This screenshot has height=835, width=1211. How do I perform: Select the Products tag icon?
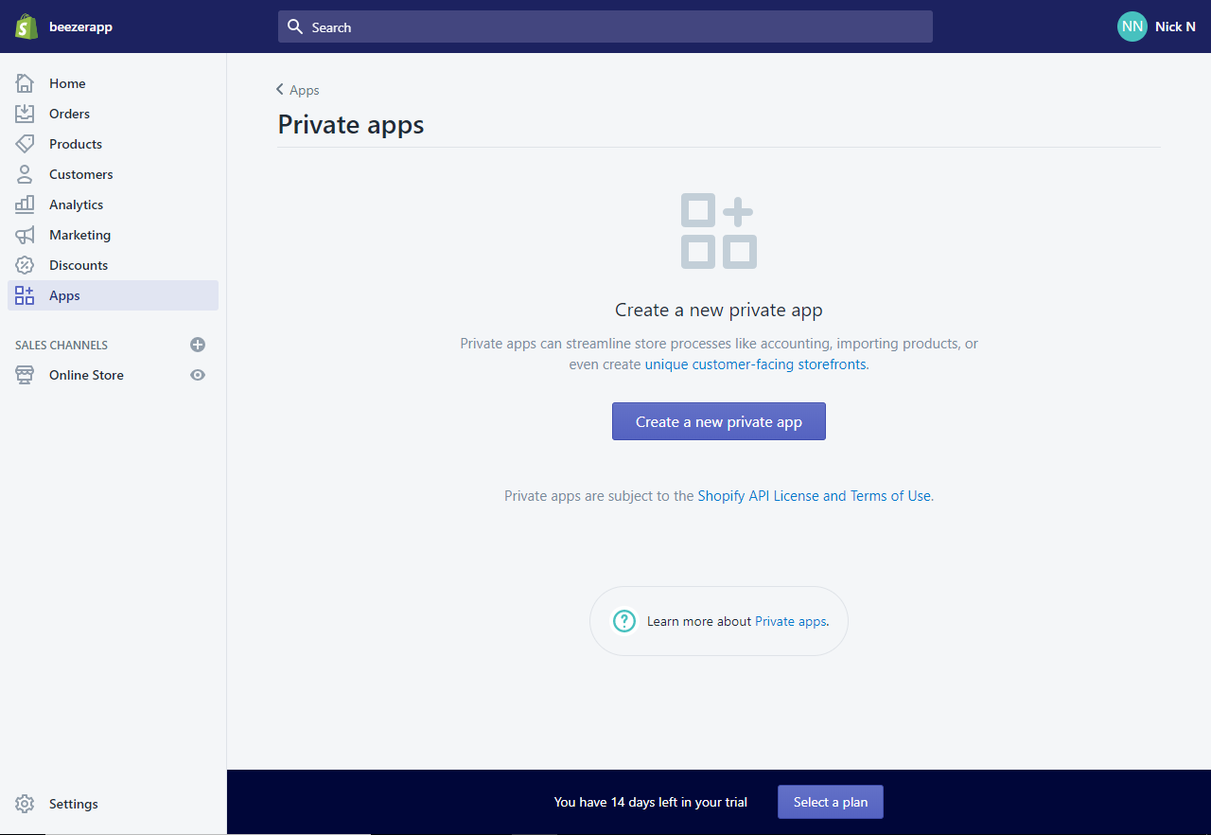[25, 144]
